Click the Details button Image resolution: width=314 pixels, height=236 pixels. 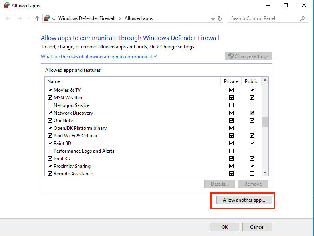click(x=220, y=184)
